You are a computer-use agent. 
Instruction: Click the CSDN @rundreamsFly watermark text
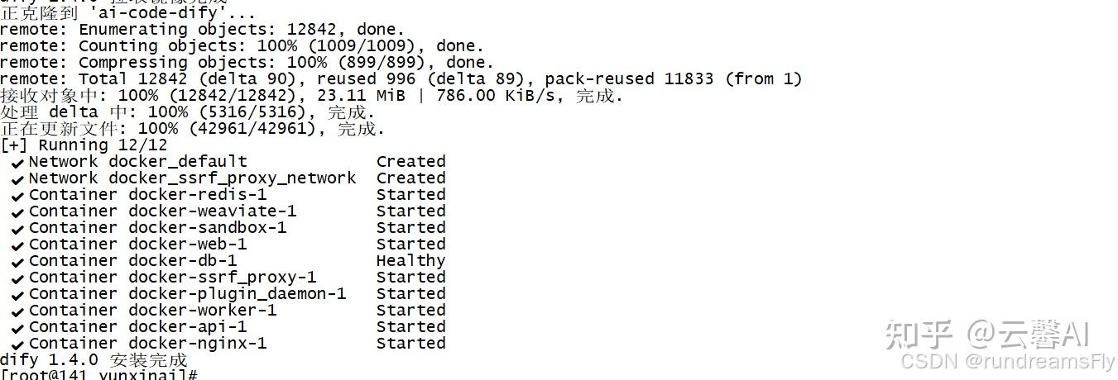coord(1006,361)
